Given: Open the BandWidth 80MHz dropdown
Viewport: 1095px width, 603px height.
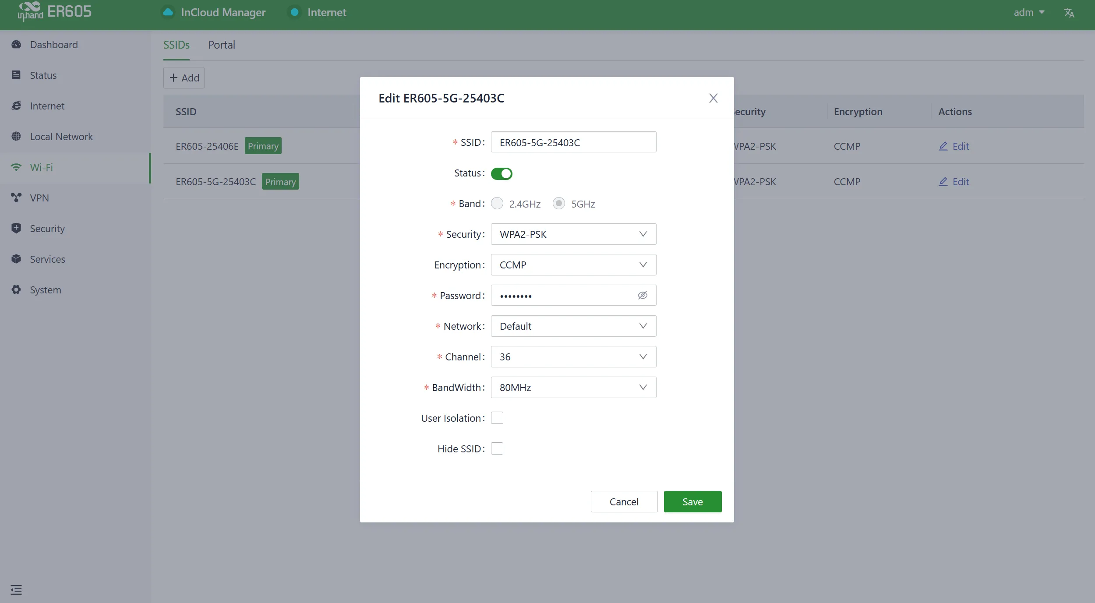Looking at the screenshot, I should 573,388.
